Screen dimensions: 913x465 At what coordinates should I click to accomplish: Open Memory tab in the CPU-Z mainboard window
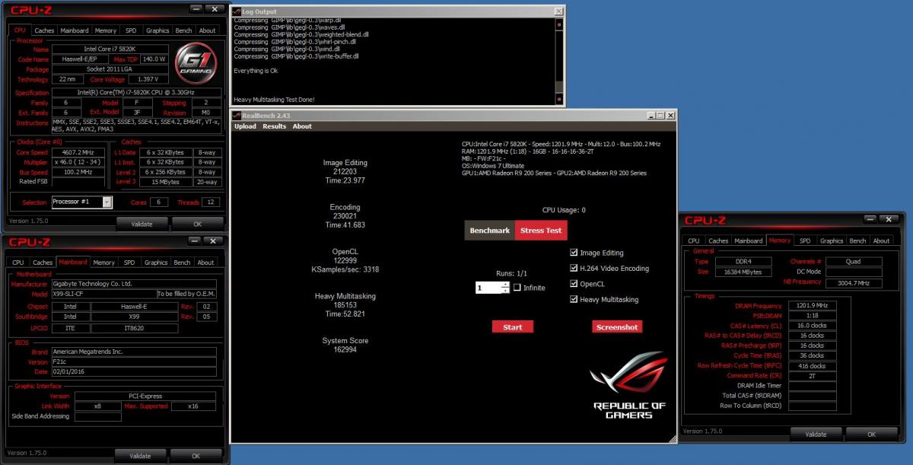coord(103,262)
